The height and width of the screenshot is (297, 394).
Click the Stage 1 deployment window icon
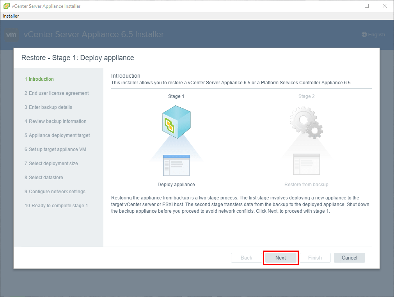tap(176, 165)
